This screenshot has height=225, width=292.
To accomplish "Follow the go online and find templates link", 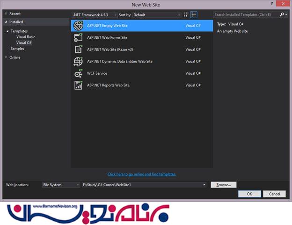I will pyautogui.click(x=142, y=174).
